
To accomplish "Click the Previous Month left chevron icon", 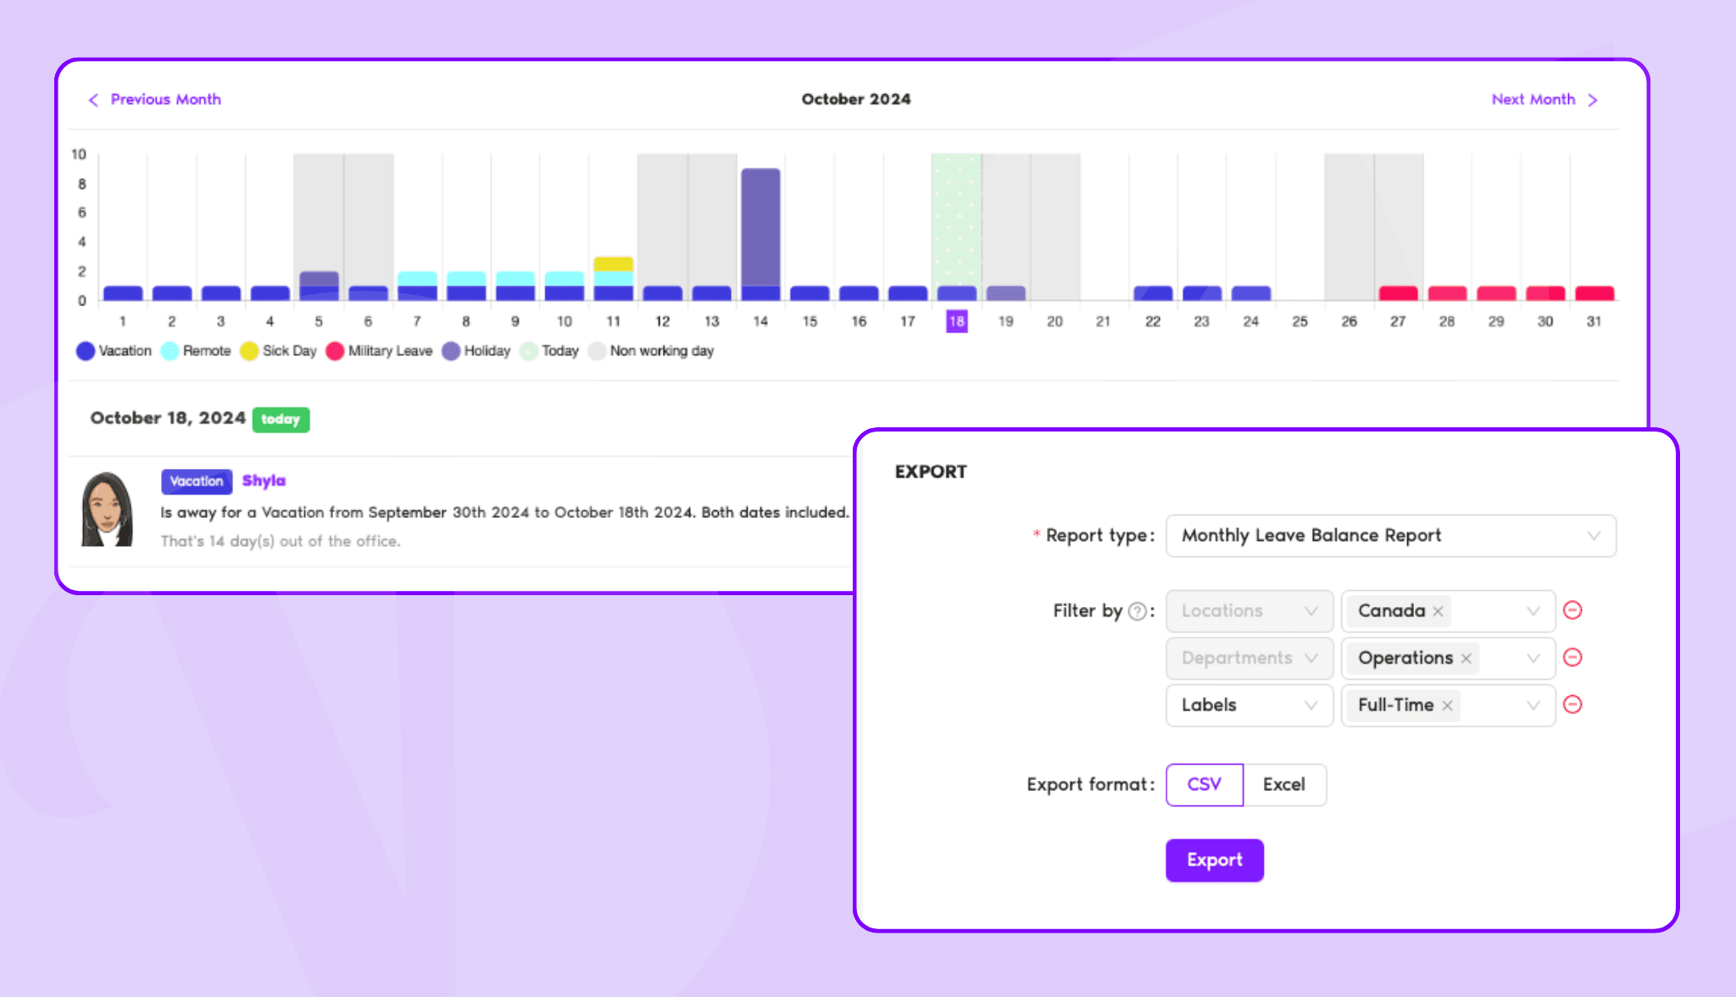I will (x=93, y=100).
